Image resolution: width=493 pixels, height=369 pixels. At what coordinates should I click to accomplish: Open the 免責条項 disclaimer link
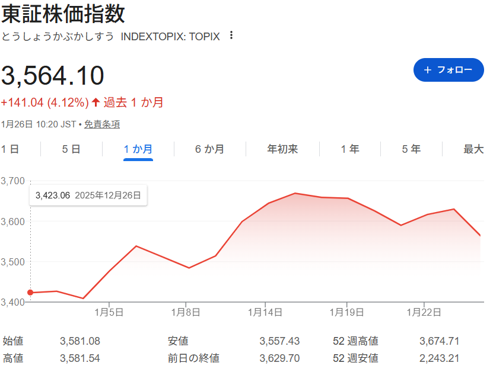101,124
